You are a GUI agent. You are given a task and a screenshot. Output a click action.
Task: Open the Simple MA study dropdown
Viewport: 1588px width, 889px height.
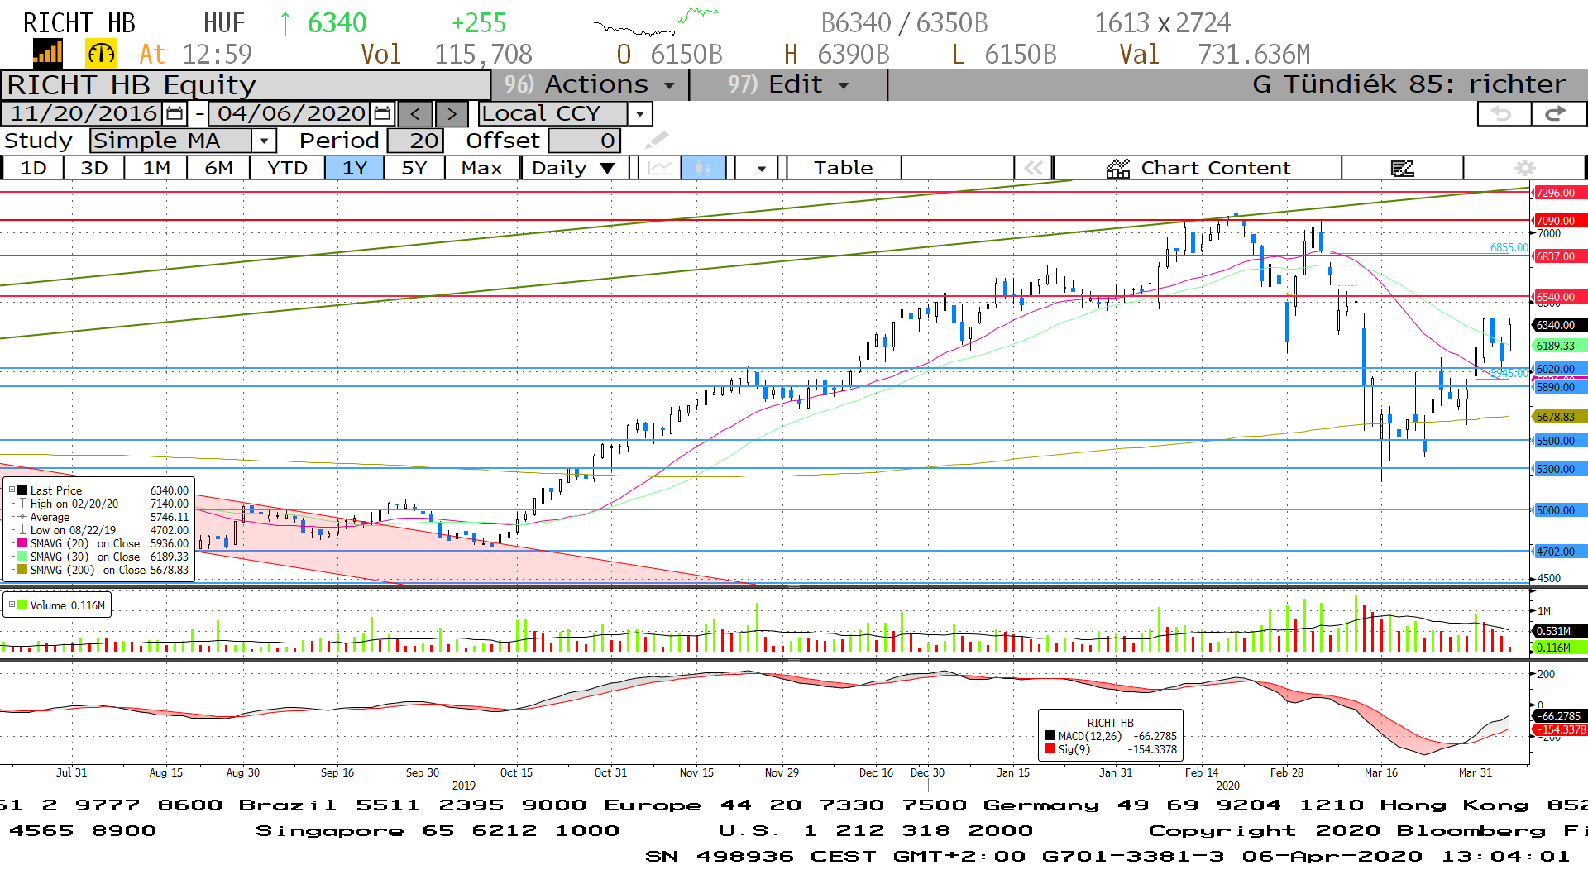(x=264, y=141)
